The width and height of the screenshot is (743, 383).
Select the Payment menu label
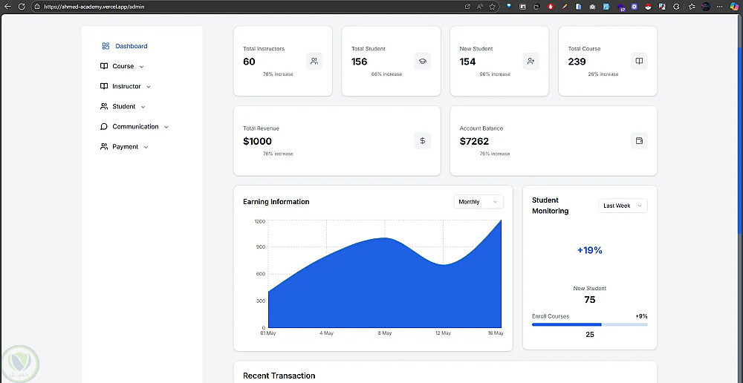[x=125, y=147]
